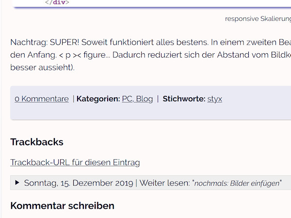Image resolution: width=291 pixels, height=218 pixels.
Task: Click the Trackbacks heading
Action: (x=37, y=142)
